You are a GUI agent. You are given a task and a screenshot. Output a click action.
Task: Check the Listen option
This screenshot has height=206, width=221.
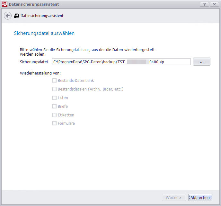(54, 98)
